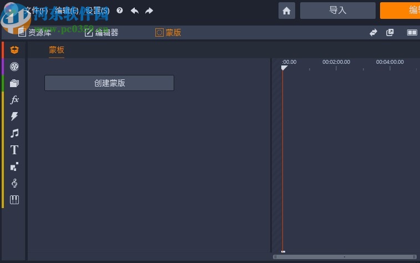Click the swap arrows icon
Viewport: 420px width, 263px height.
[x=373, y=33]
